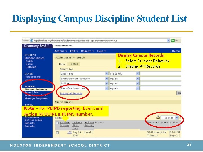The image size is (203, 152).
Task: Open Reports in the Admin sidebar section
Action: point(29,123)
